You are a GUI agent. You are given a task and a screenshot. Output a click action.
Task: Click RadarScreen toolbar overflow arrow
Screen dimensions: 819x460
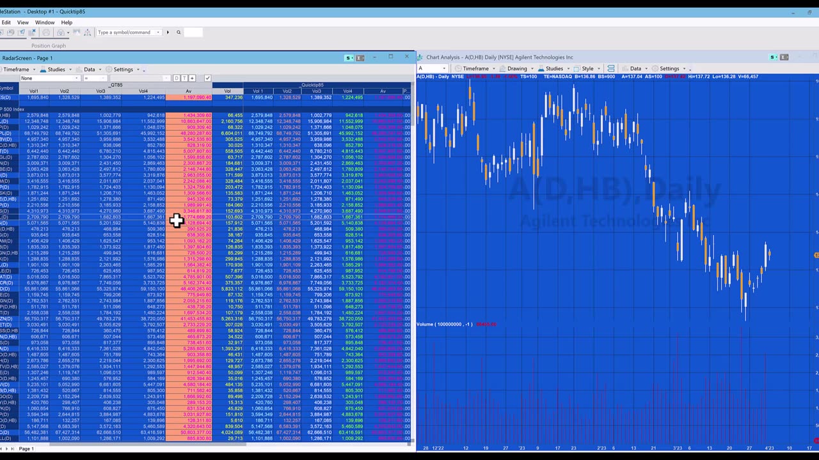tap(144, 70)
